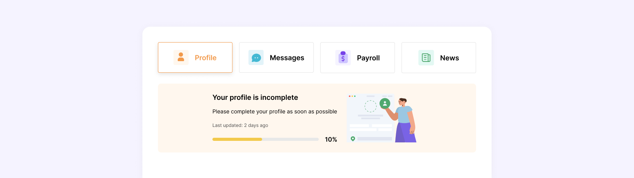Screen dimensions: 634x178
Task: Open the Messages tab label
Action: [x=287, y=58]
